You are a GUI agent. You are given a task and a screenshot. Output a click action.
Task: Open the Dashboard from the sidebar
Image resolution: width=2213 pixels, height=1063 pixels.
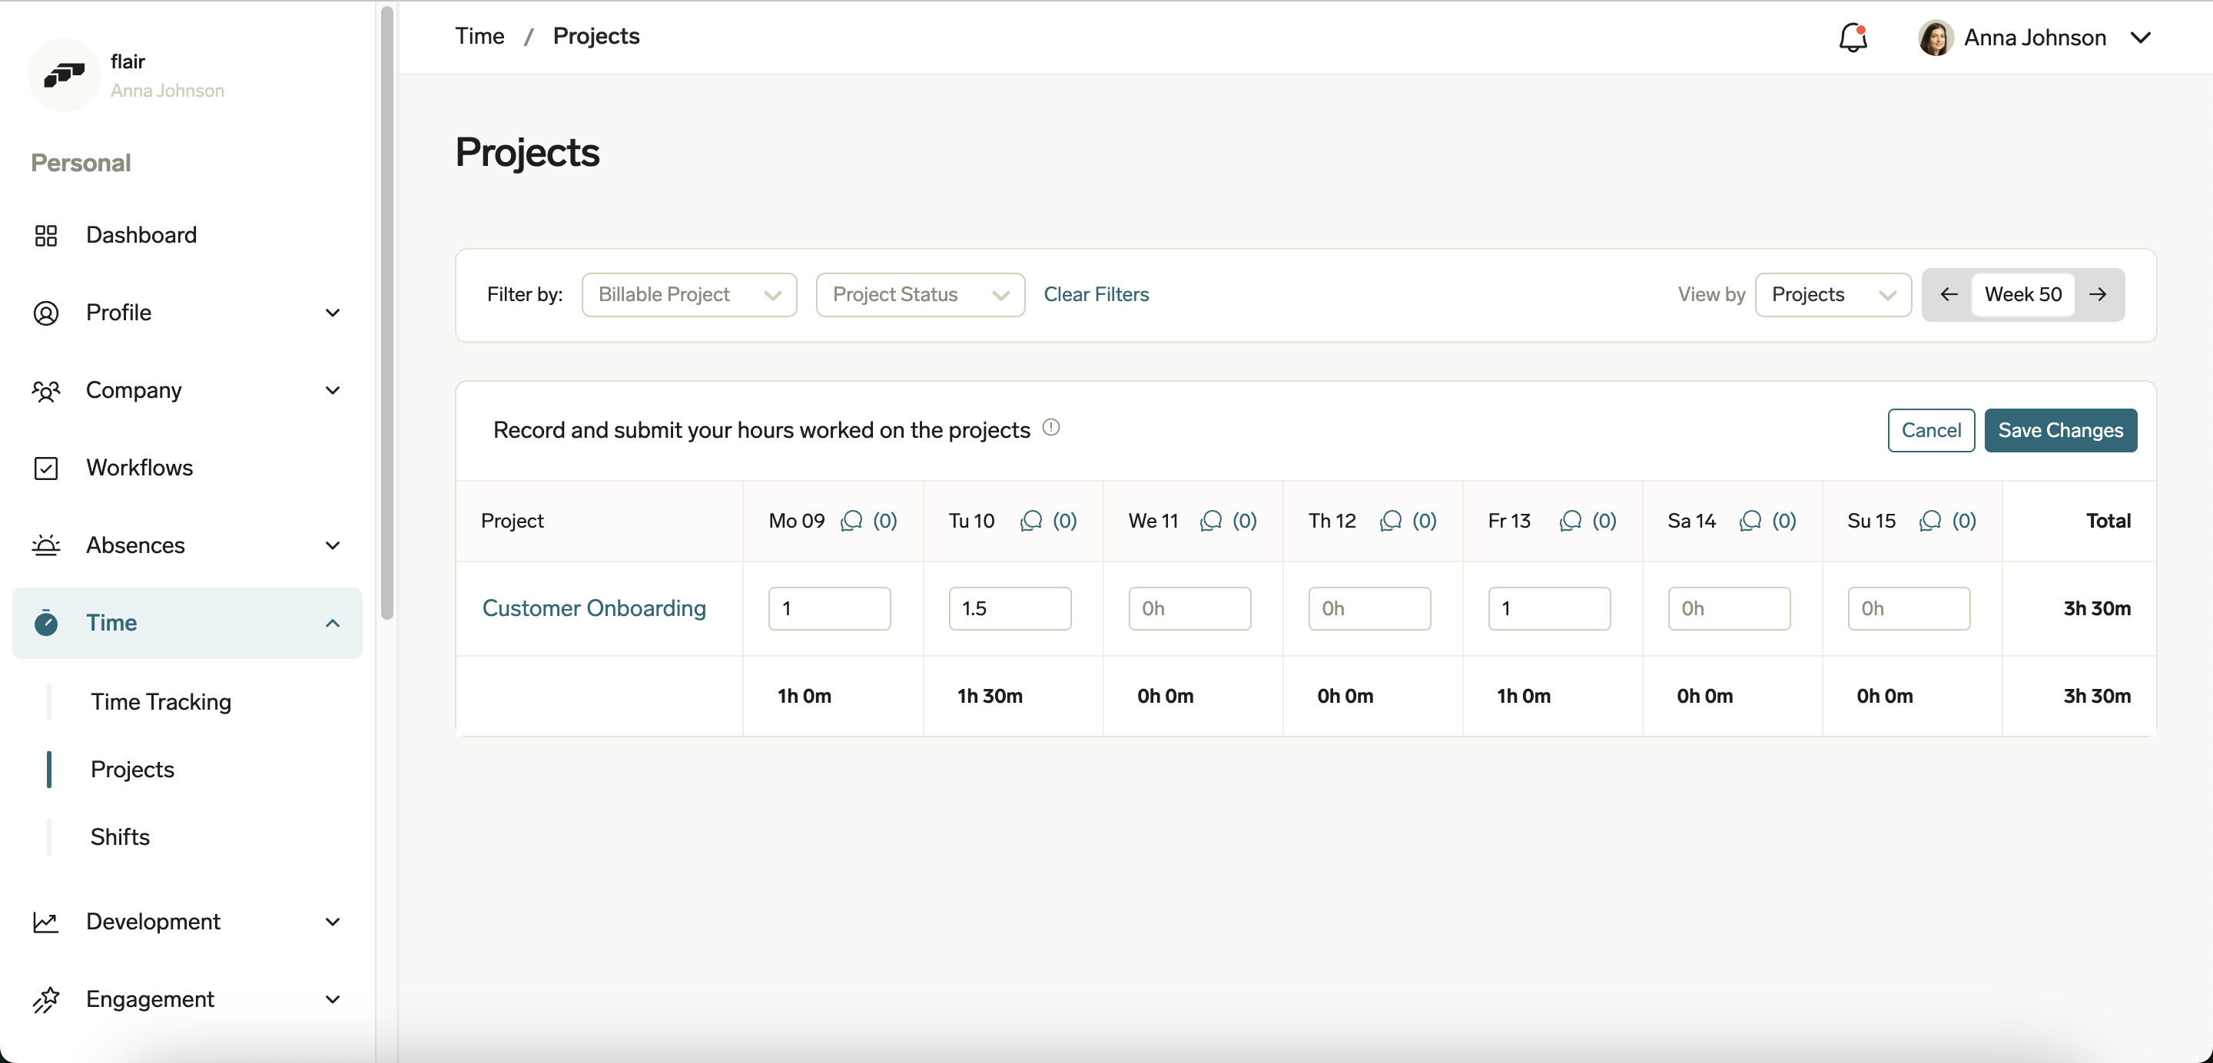(141, 234)
